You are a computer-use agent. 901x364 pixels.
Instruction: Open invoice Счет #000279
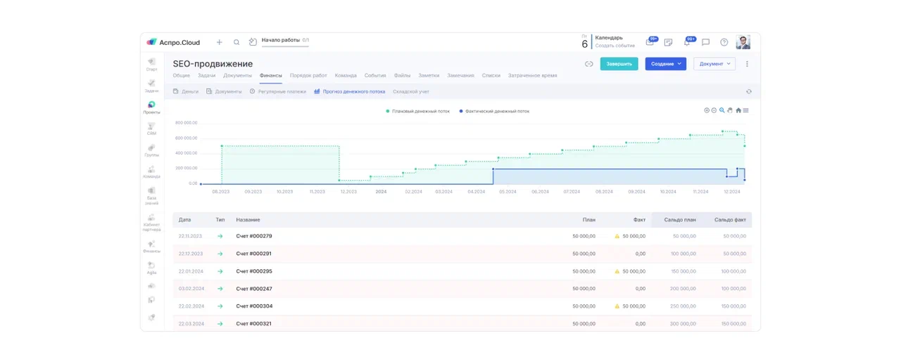coord(253,236)
